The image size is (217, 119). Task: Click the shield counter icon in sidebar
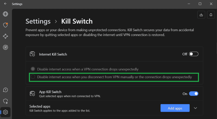(x=5, y=101)
